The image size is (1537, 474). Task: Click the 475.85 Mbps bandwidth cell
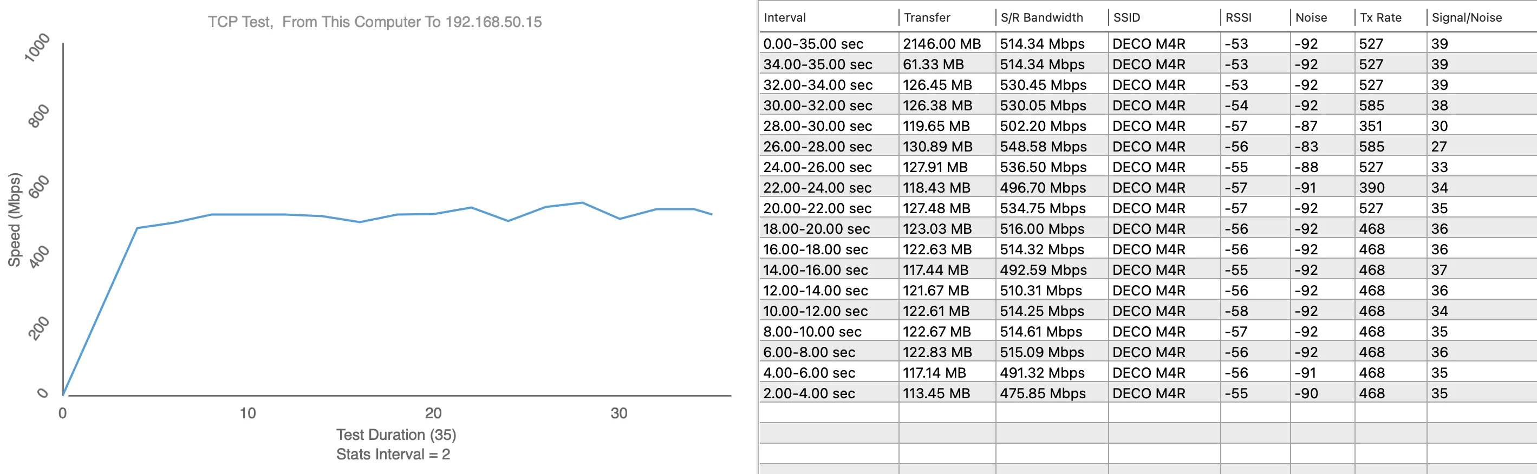click(1043, 393)
